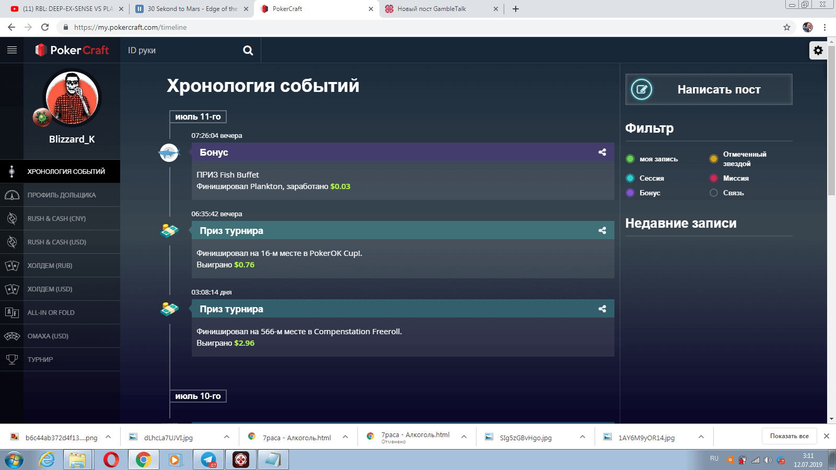The height and width of the screenshot is (470, 836).
Task: Open Турнир section in sidebar
Action: tap(60, 359)
